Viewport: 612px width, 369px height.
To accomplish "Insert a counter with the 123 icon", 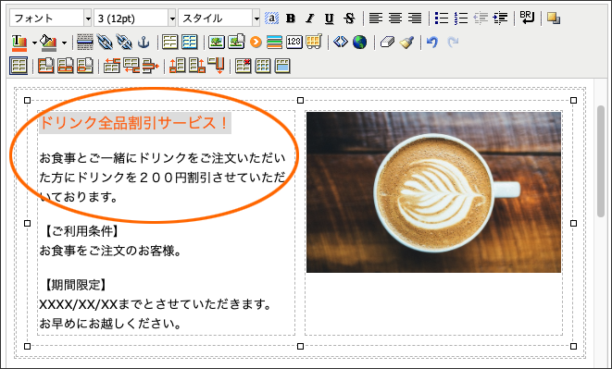I will (x=294, y=43).
